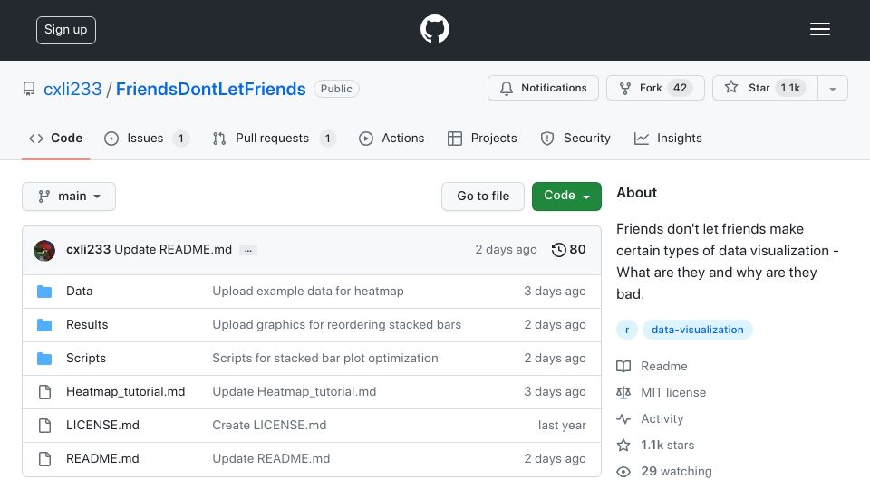
Task: Click the Go to file button
Action: coord(483,197)
